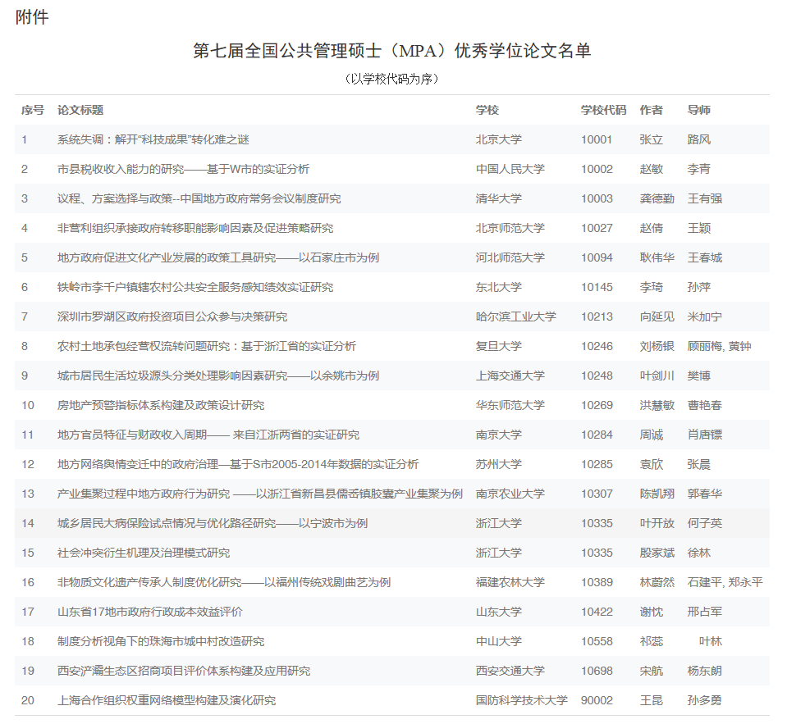
Task: Click the 论文标题 column header
Action: tap(80, 110)
